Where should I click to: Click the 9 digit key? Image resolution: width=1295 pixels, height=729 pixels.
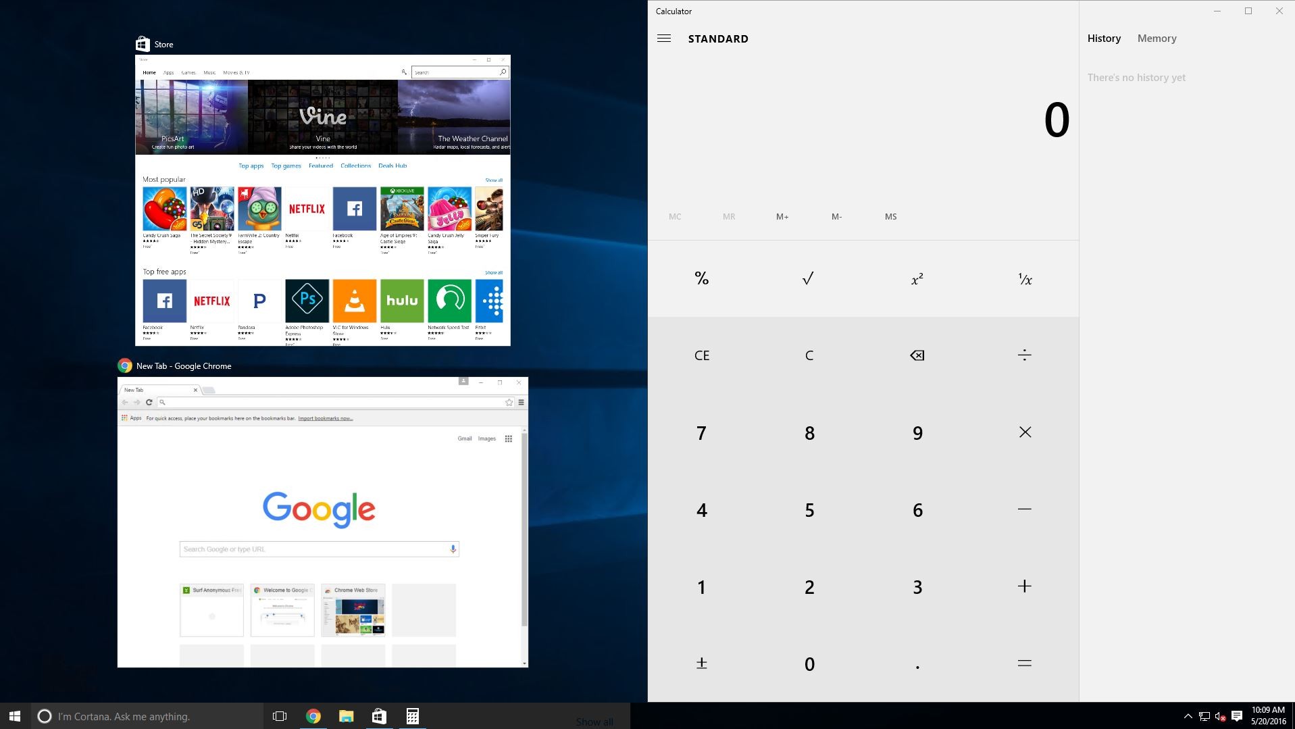917,432
